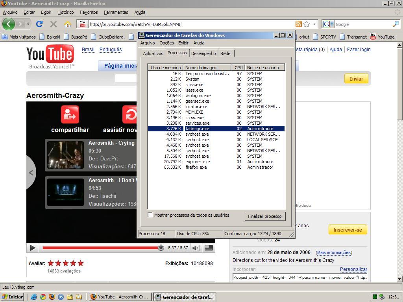Check Mostrar processos de todos os usuários
Image resolution: width=403 pixels, height=302 pixels.
[150, 215]
